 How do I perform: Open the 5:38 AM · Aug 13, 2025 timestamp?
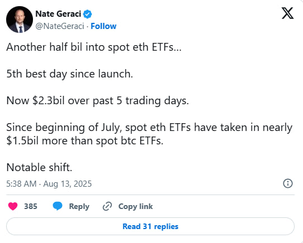point(49,184)
